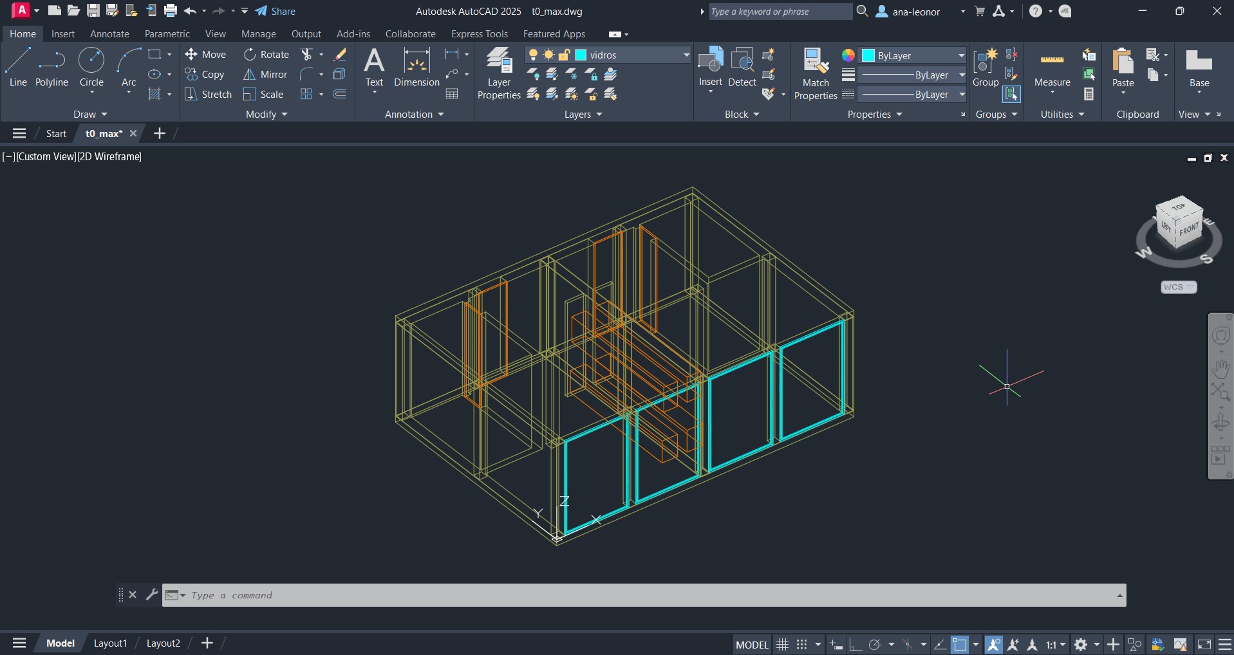The image size is (1234, 655).
Task: Click the Share button
Action: (x=276, y=12)
